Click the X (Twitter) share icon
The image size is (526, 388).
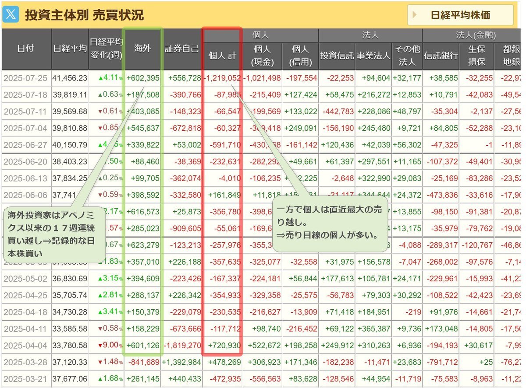tap(11, 15)
